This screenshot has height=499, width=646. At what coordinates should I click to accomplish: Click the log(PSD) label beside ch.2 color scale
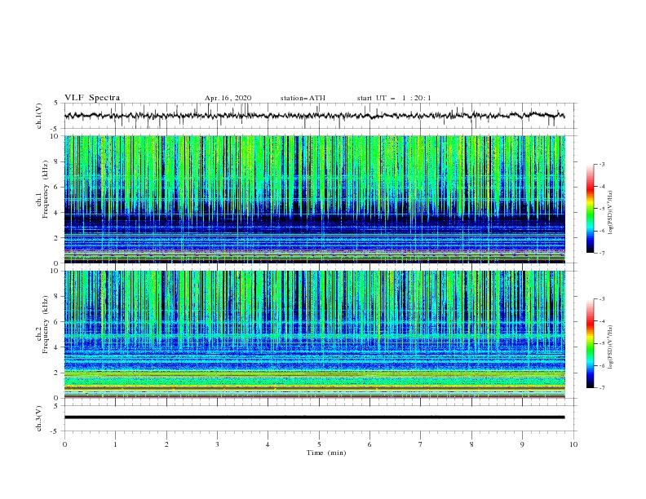click(611, 347)
